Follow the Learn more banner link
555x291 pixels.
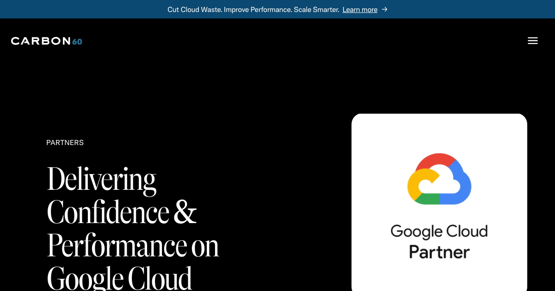tap(360, 10)
